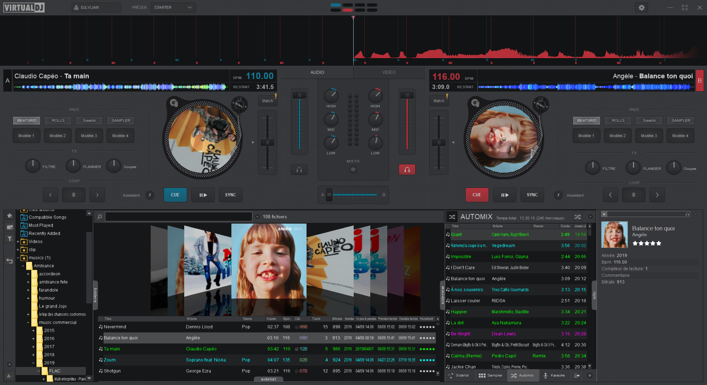Click deck A Match button
The width and height of the screenshot is (707, 385).
(x=268, y=101)
